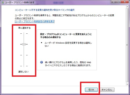Click the blue heading about notification timing
This screenshot has width=130, height=95.
[x=44, y=10]
